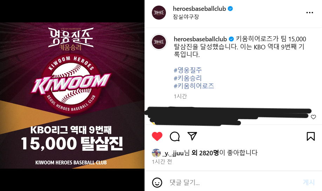Open emoji picker smiley icon
322x191 pixels.
[157, 182]
